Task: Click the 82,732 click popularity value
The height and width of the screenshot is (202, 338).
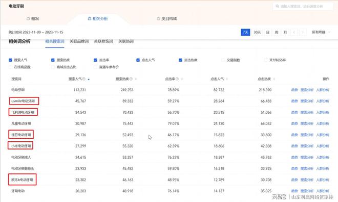Action: [219, 90]
